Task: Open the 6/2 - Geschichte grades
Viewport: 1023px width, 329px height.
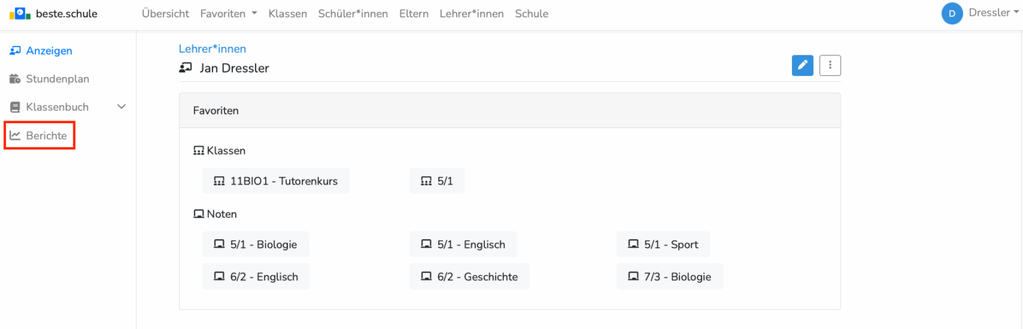Action: (470, 276)
